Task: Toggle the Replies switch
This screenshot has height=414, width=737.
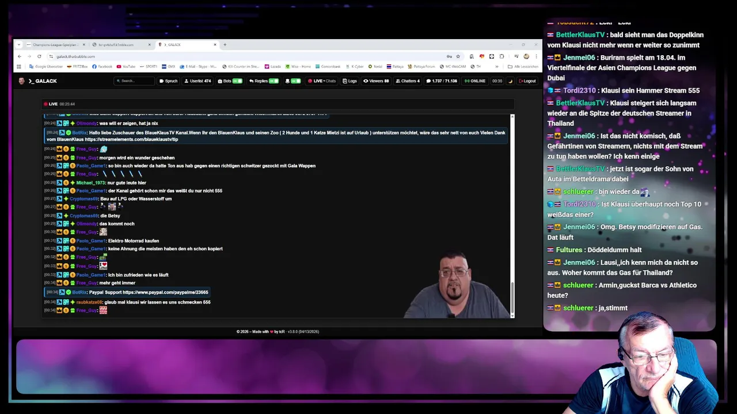Action: tap(273, 81)
